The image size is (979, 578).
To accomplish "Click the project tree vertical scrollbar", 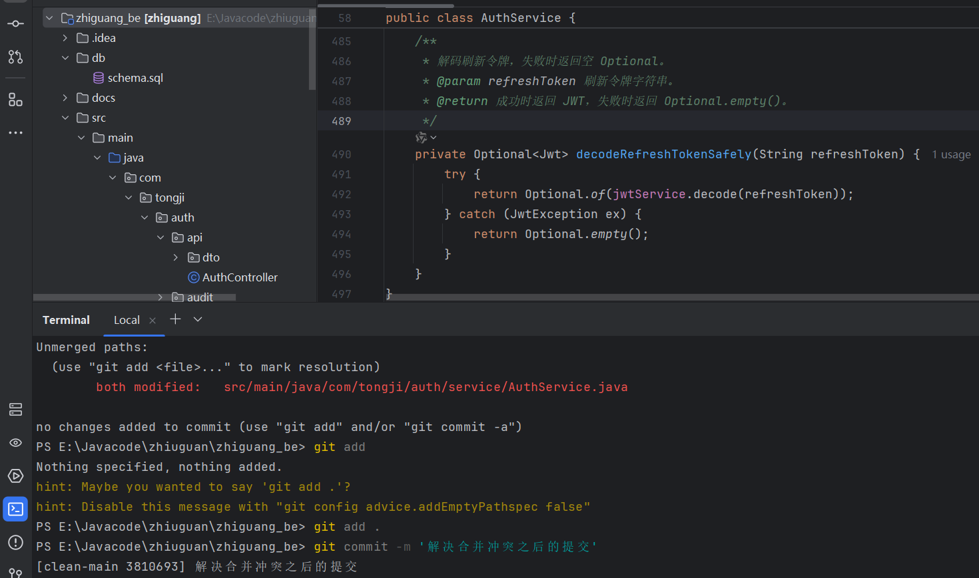I will (x=312, y=49).
